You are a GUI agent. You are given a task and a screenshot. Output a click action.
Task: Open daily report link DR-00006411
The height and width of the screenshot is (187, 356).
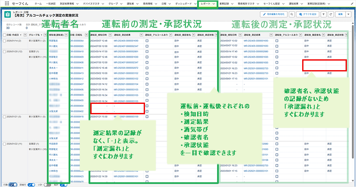coord(77,68)
